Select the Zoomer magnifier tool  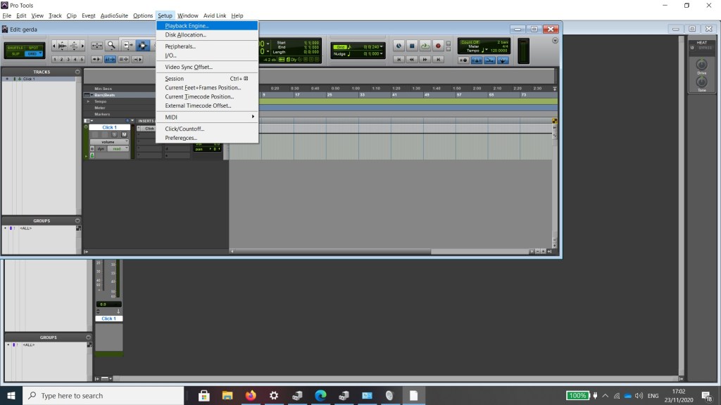pos(111,46)
